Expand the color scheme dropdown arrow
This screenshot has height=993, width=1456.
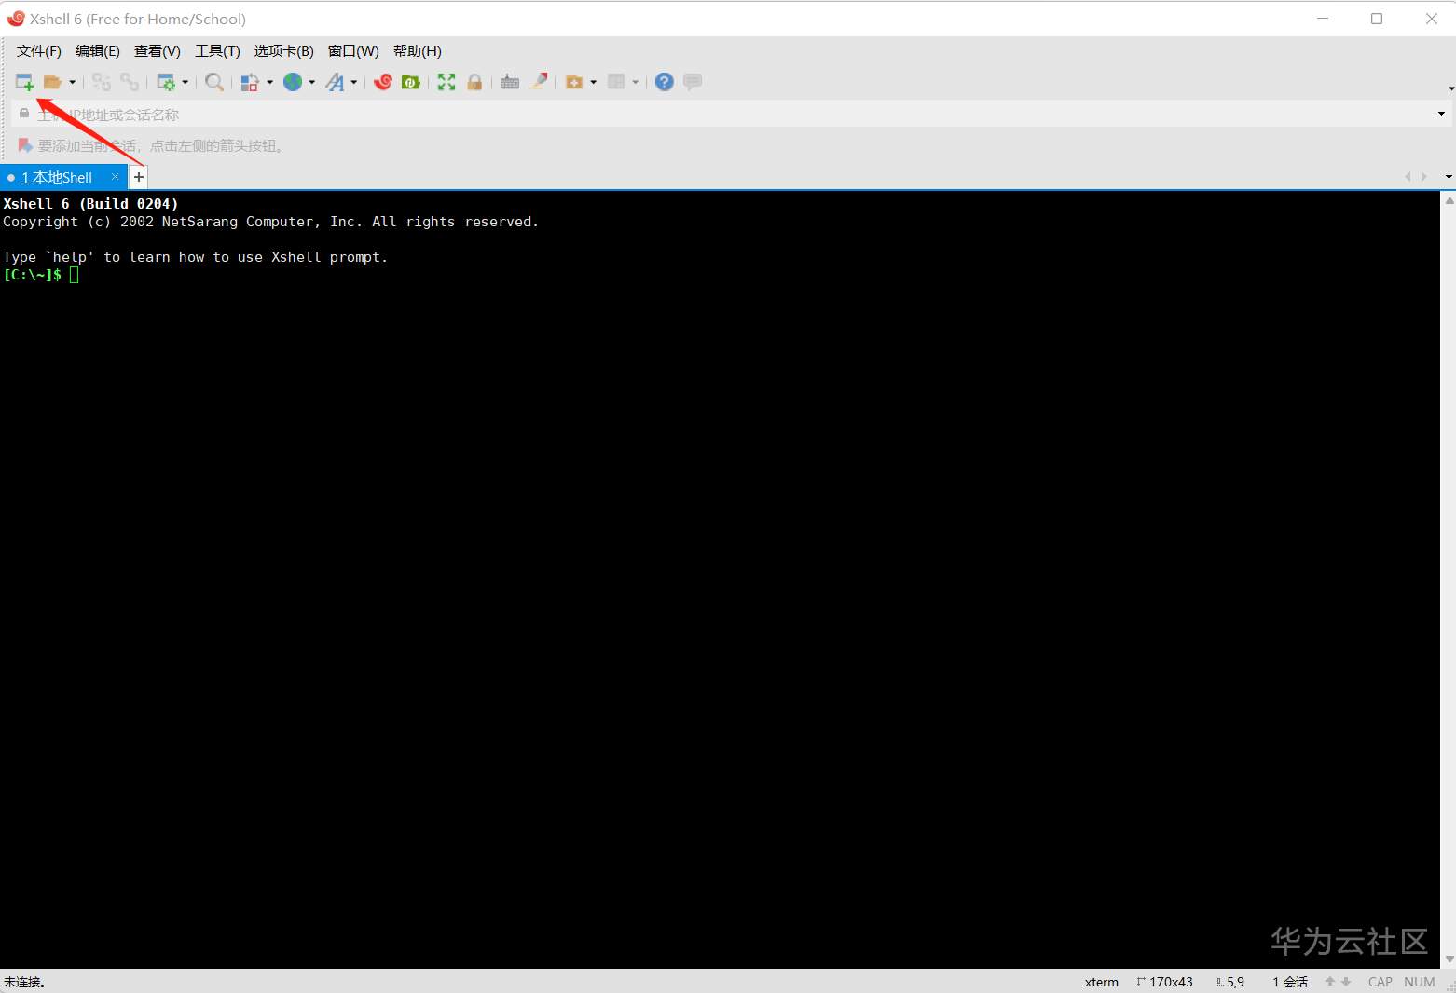(269, 82)
